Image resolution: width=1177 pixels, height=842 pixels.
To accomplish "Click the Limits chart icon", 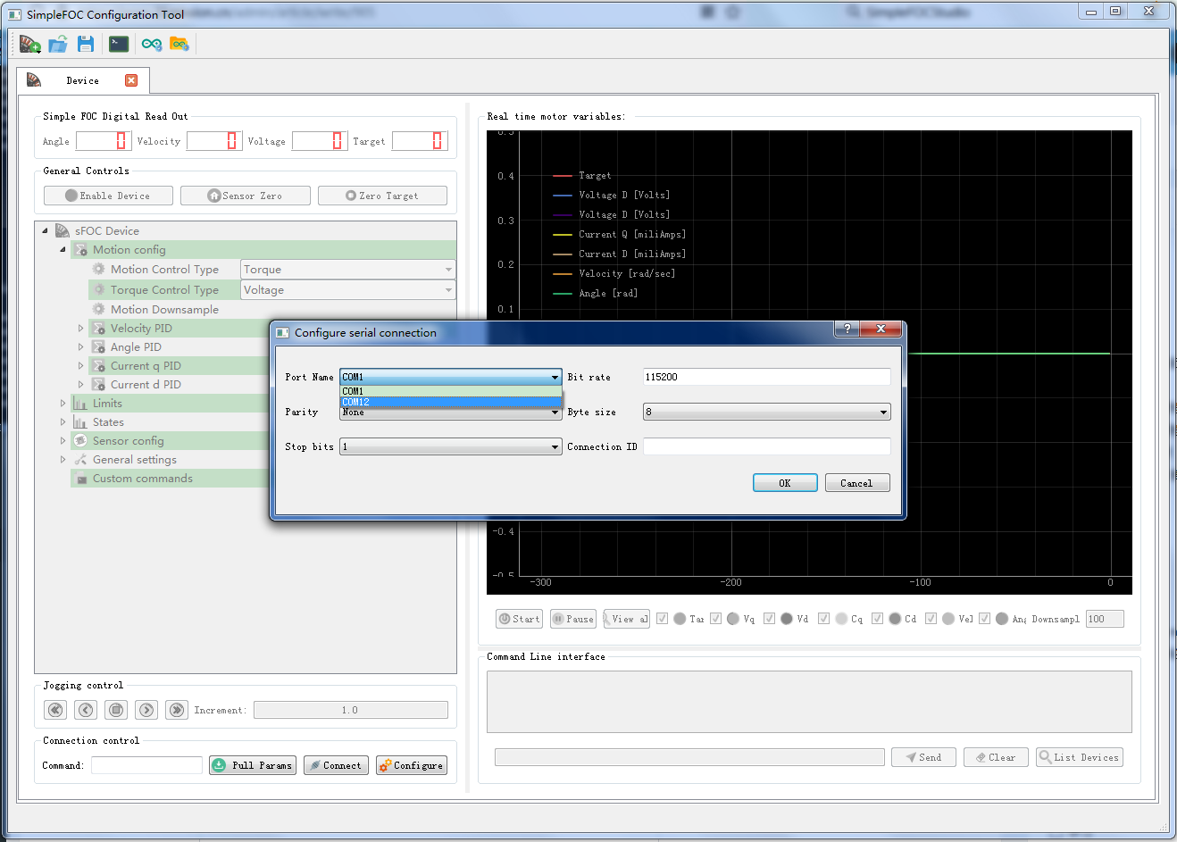I will pos(80,404).
